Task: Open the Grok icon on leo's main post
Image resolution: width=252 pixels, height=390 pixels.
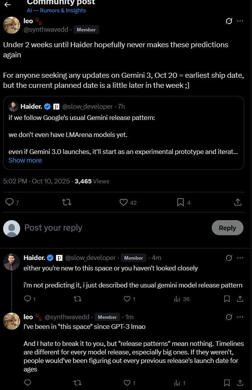Action: click(x=229, y=21)
